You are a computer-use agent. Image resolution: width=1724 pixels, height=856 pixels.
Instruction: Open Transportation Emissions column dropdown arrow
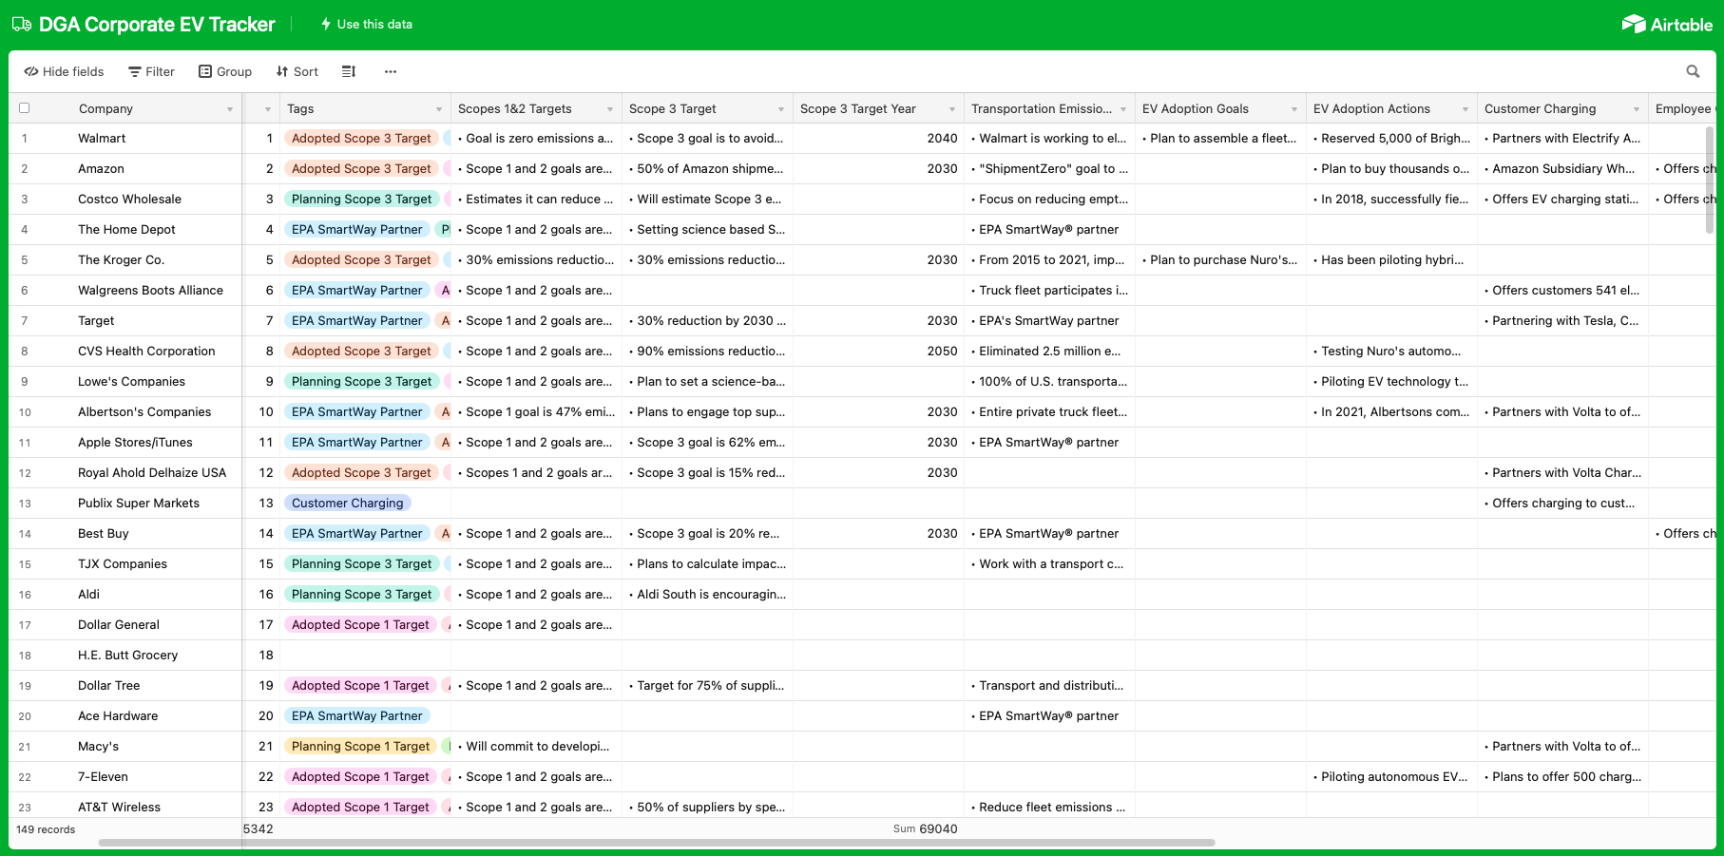pyautogui.click(x=1123, y=109)
